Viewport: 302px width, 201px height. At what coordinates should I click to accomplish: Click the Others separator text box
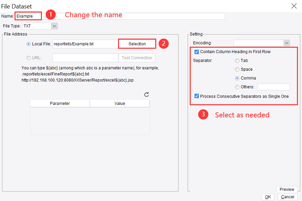274,87
